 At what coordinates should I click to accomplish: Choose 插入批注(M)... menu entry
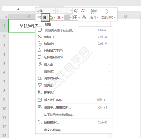pyautogui.click(x=73, y=100)
